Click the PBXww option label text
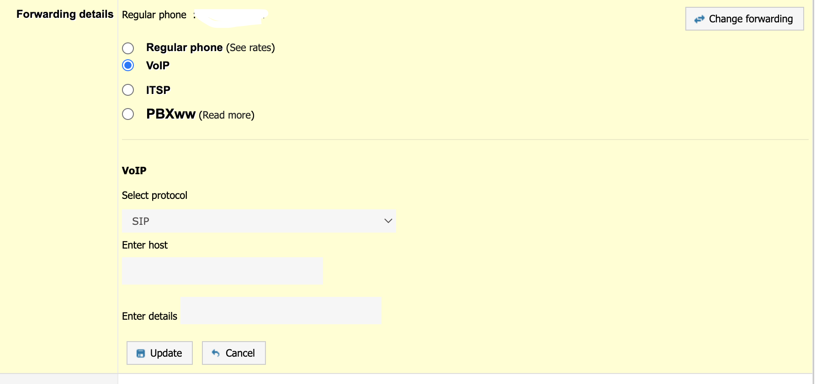The height and width of the screenshot is (384, 816). tap(170, 114)
